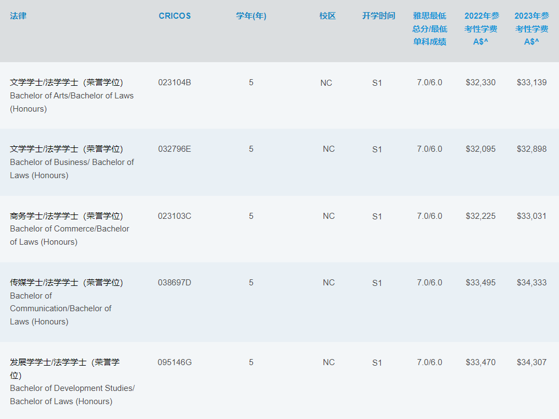The height and width of the screenshot is (419, 559).
Task: Select CRICOS code 038697D
Action: tap(175, 283)
